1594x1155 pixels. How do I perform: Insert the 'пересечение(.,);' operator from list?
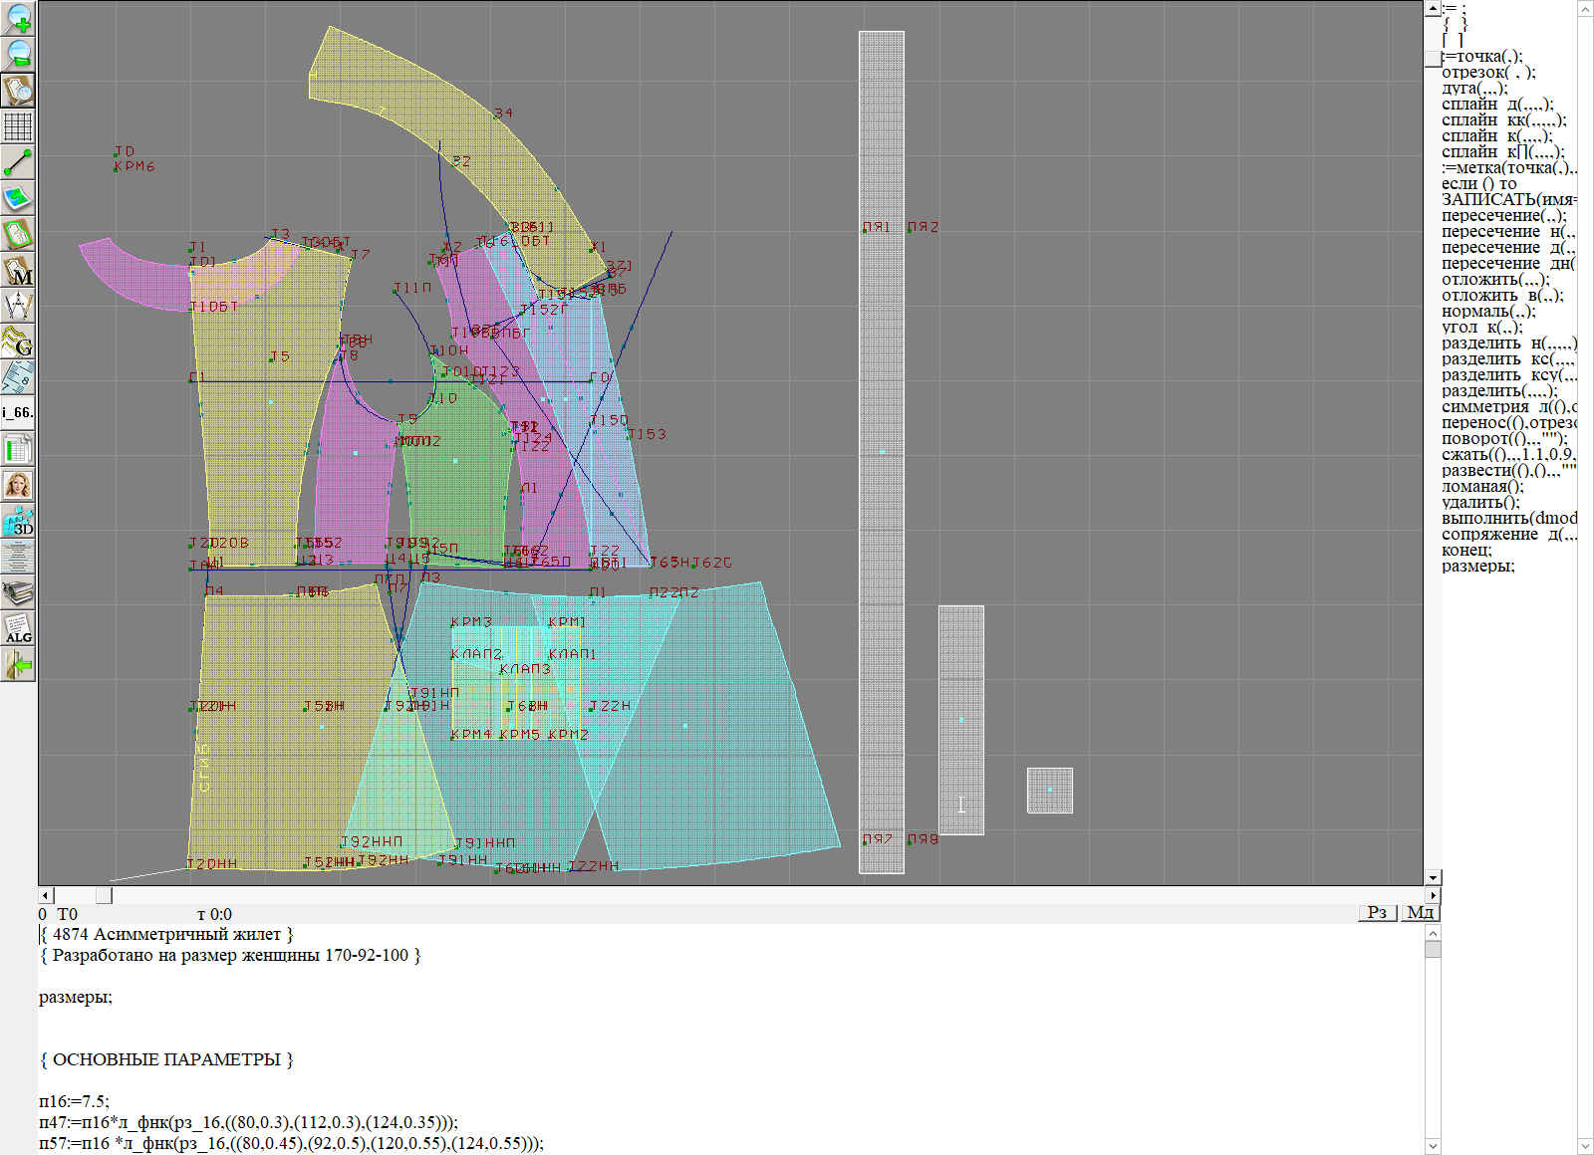click(x=1503, y=216)
